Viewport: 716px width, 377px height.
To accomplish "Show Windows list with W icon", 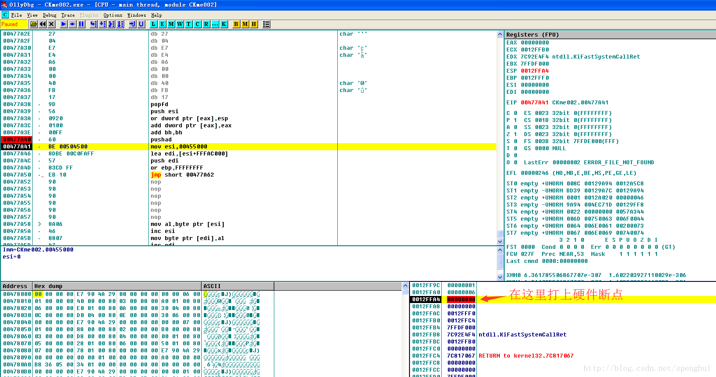I will click(x=180, y=24).
